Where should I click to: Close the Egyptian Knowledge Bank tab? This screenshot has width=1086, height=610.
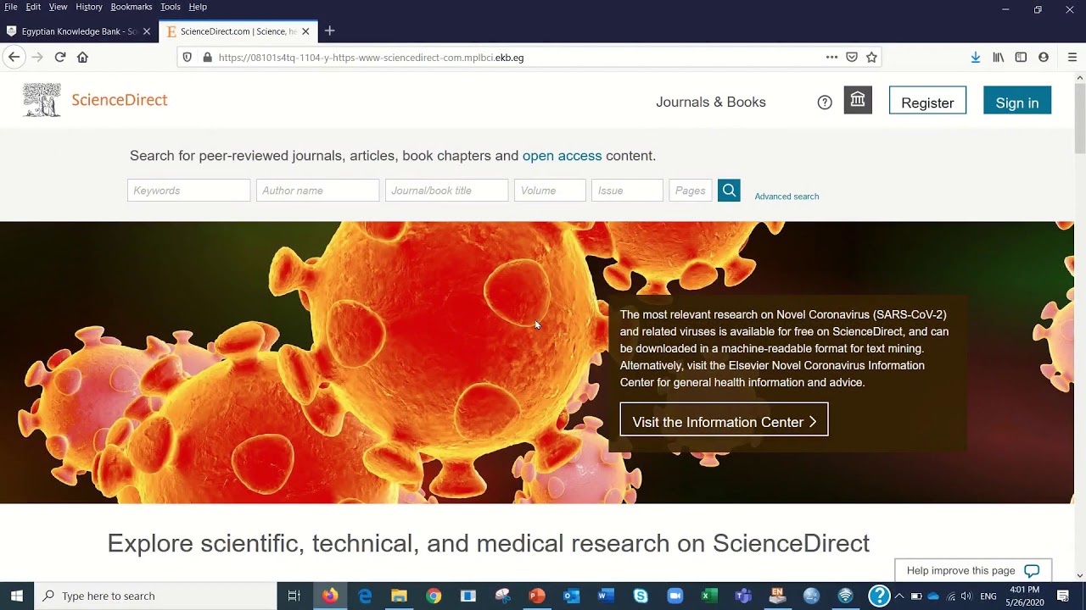pyautogui.click(x=147, y=31)
